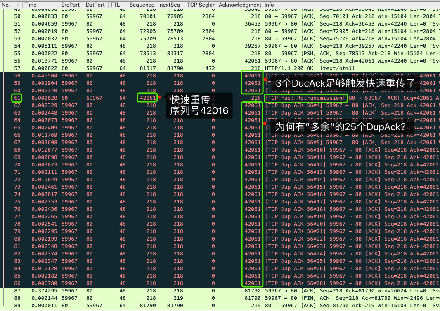Click the Info column header
The image size is (440, 311).
tap(269, 5)
